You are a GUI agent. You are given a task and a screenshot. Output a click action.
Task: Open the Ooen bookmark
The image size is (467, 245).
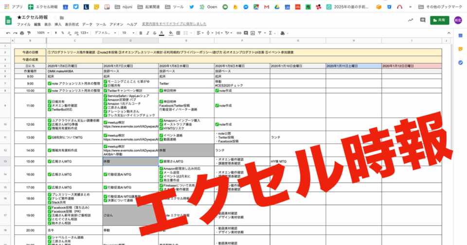(209, 6)
